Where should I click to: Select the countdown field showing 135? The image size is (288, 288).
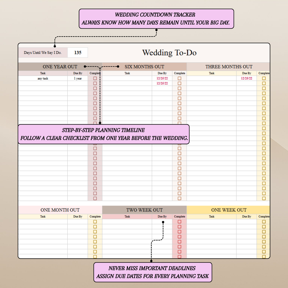[77, 52]
